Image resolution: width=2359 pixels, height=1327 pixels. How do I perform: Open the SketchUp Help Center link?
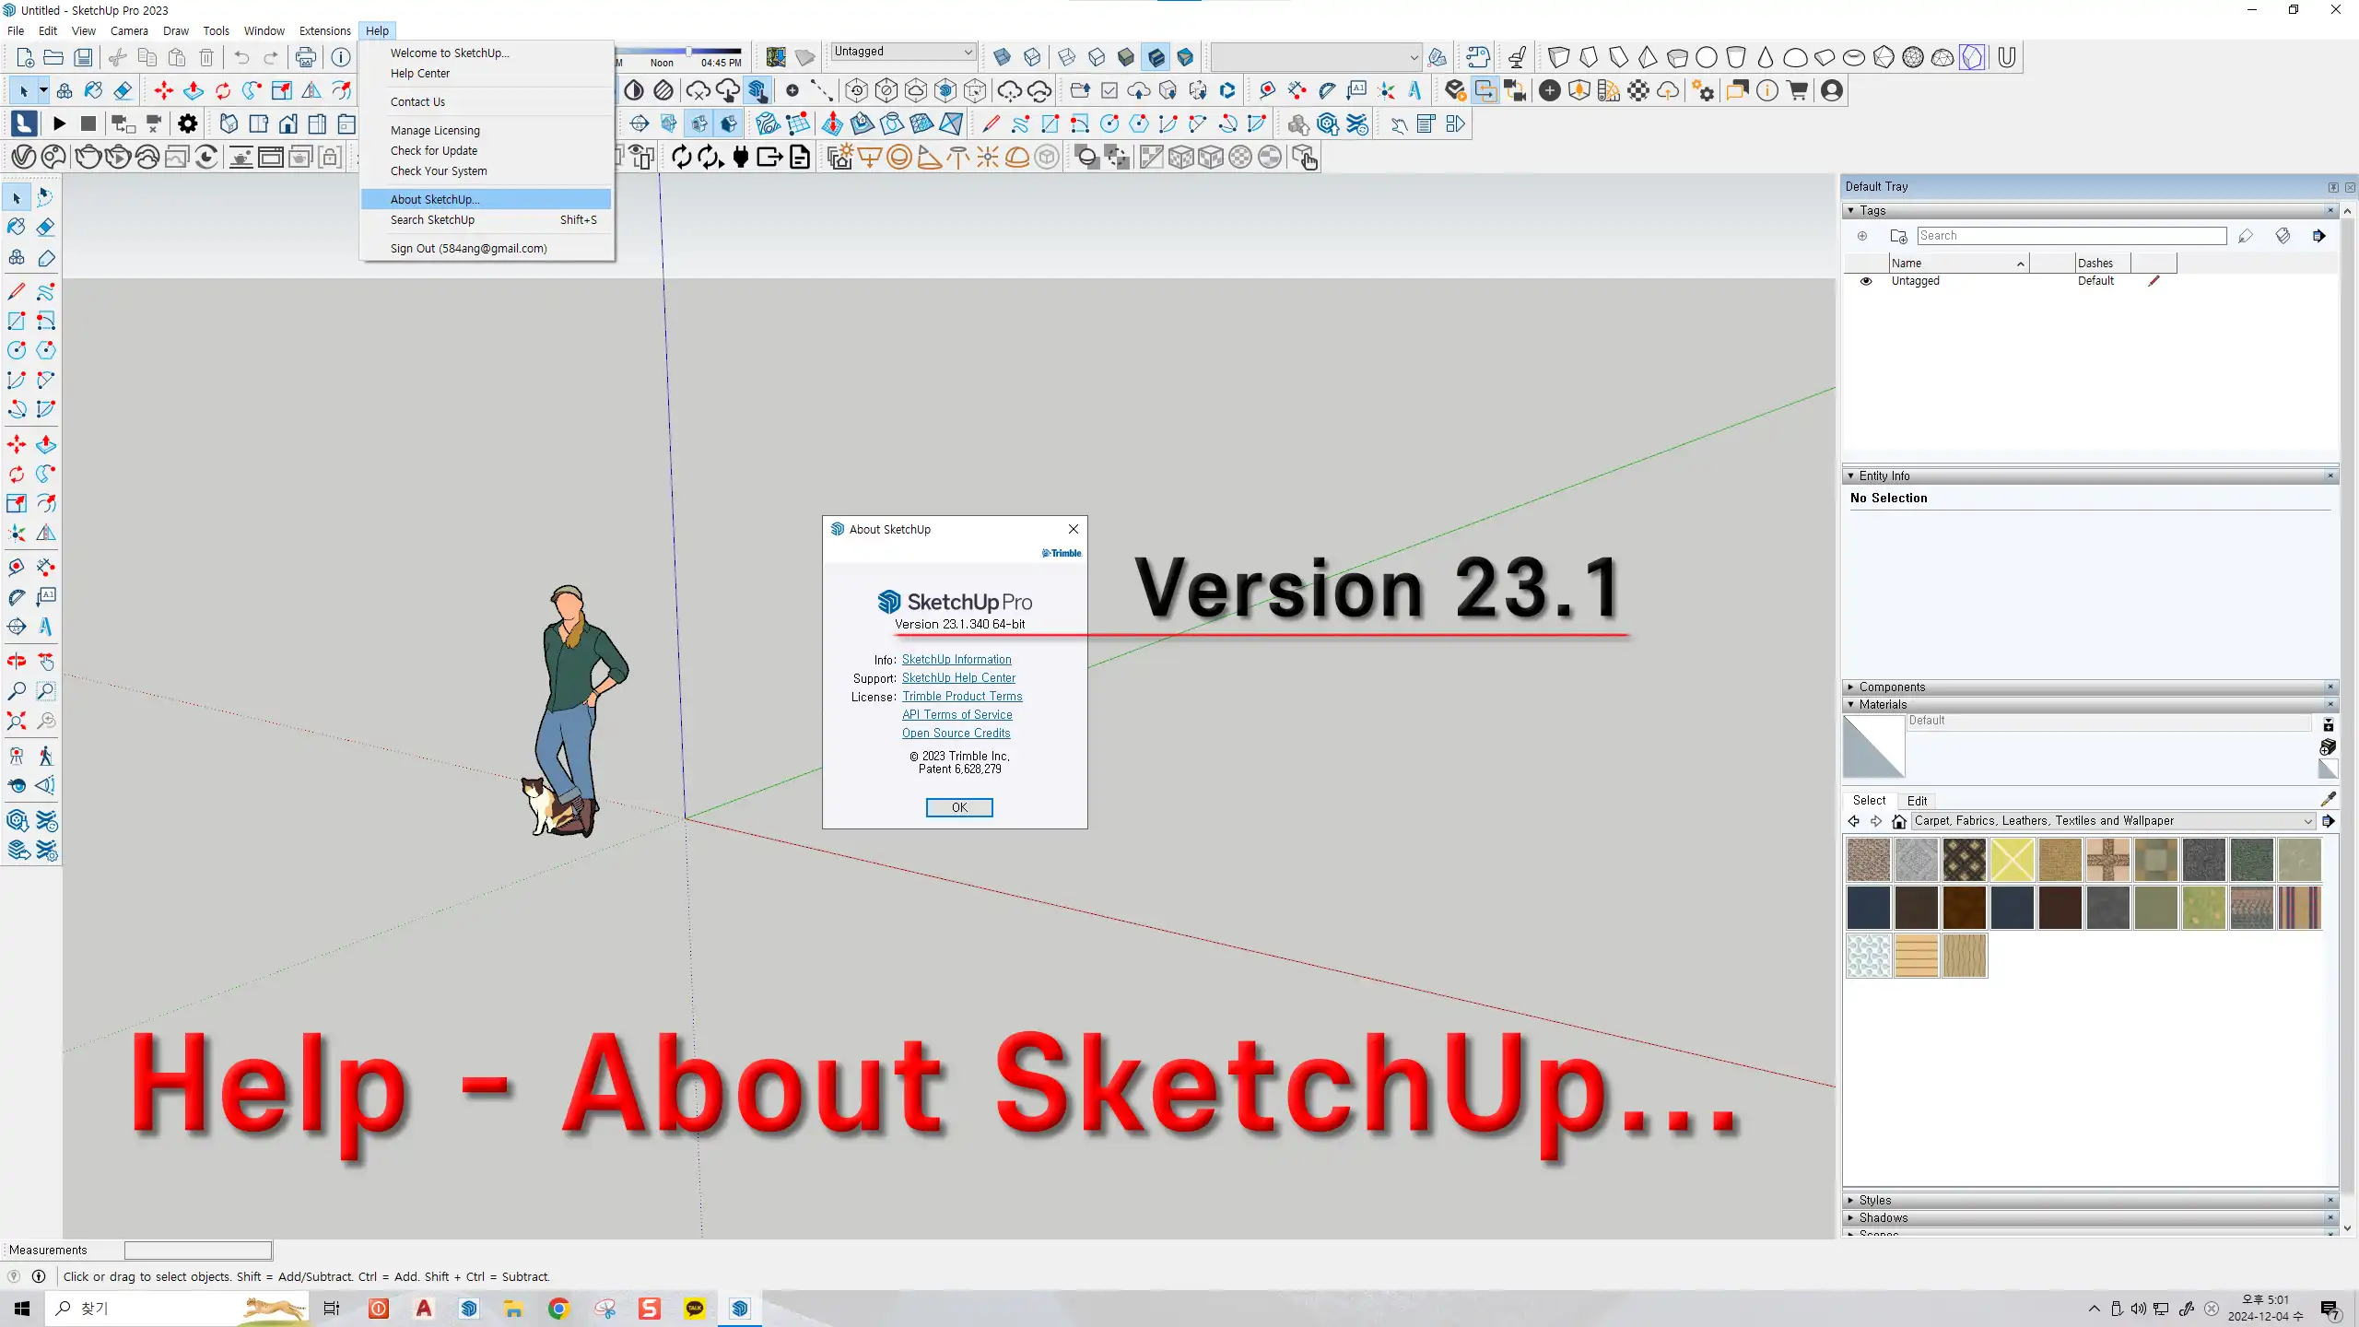pyautogui.click(x=958, y=677)
